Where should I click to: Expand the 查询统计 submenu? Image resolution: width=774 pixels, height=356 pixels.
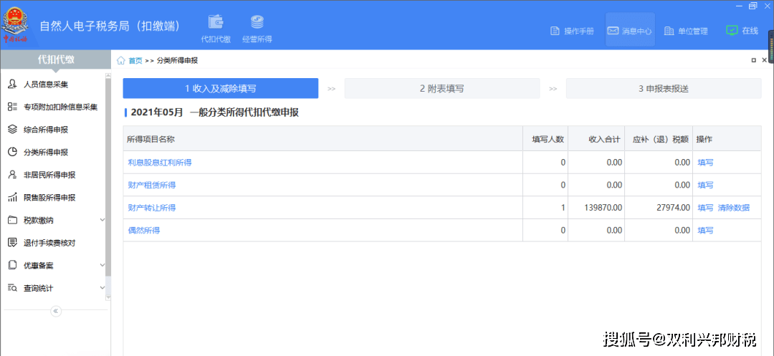point(102,288)
